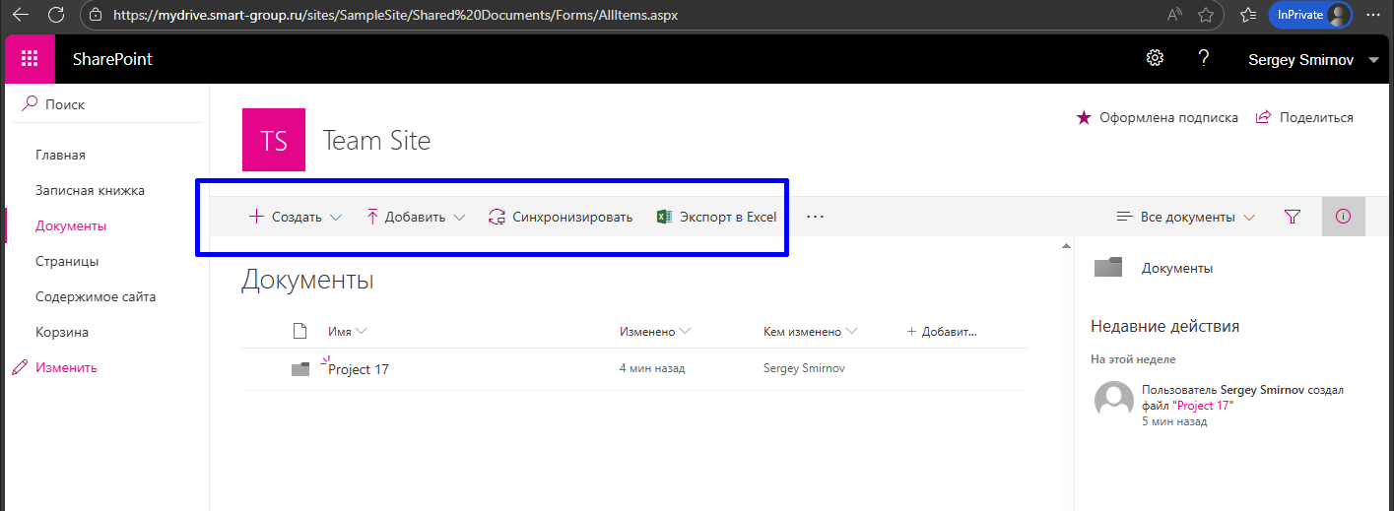Click Export to Excel (Экспорт в Excel)
The height and width of the screenshot is (511, 1394).
click(x=716, y=217)
